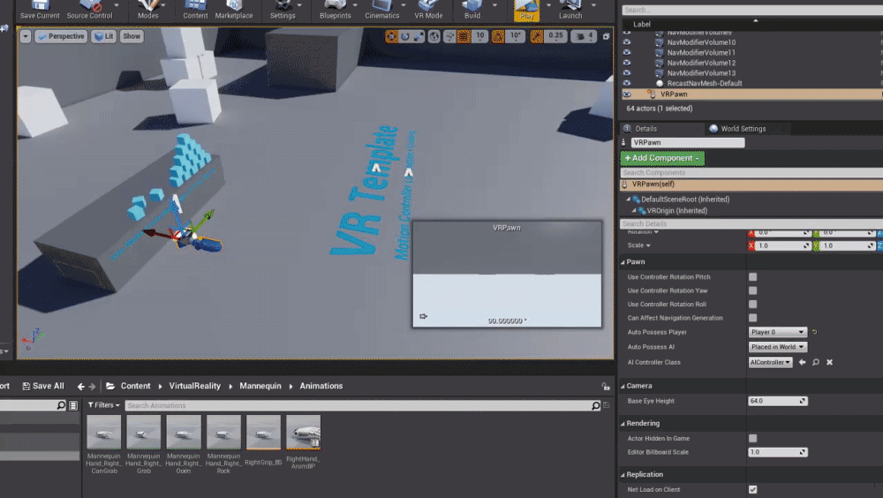Launch VR Mode from toolbar
The height and width of the screenshot is (498, 883).
pyautogui.click(x=428, y=10)
